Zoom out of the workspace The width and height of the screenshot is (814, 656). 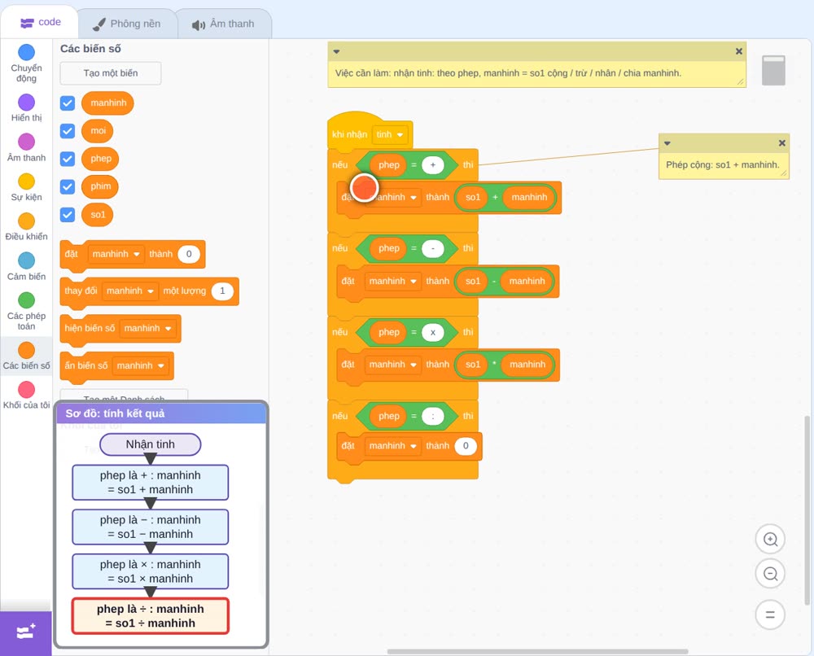[x=770, y=574]
